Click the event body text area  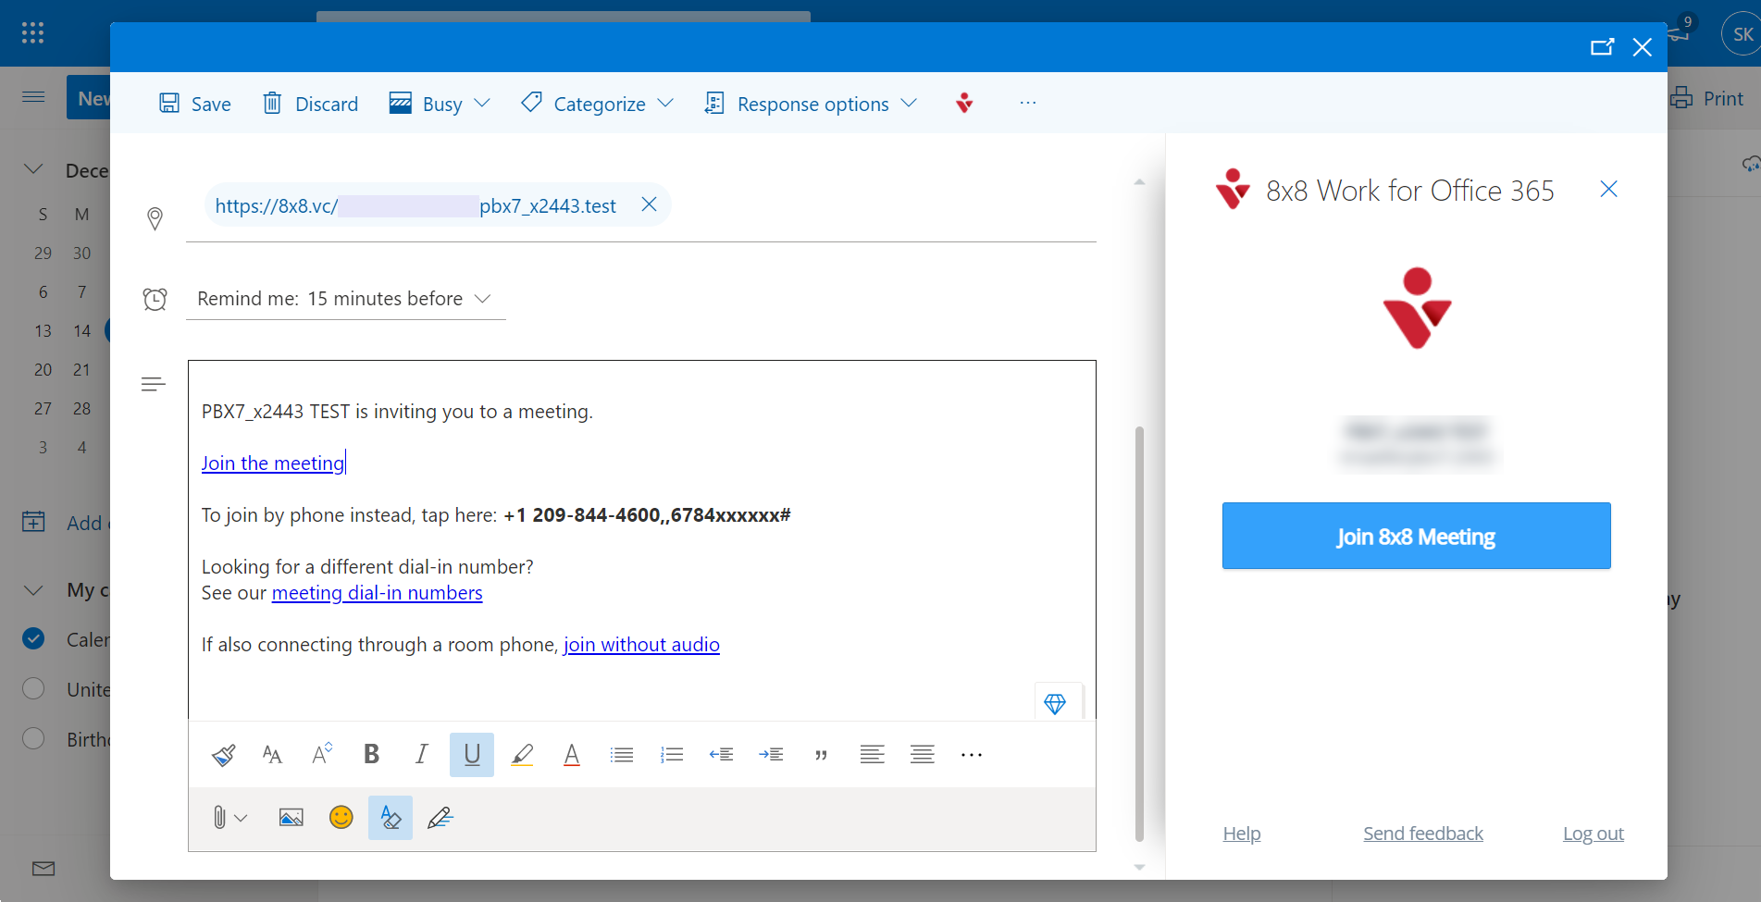[642, 540]
